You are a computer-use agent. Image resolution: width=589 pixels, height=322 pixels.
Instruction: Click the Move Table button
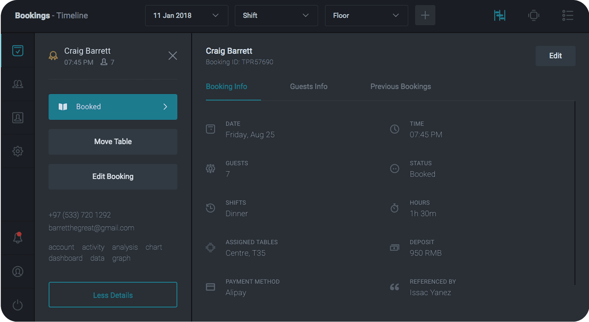[x=113, y=142]
